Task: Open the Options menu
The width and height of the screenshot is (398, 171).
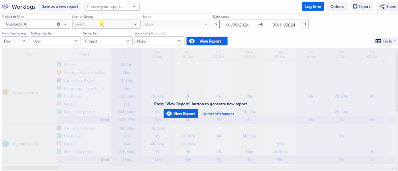Action: click(337, 7)
